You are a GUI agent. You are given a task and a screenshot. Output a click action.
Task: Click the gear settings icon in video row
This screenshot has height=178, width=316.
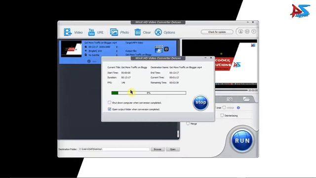coord(166,49)
